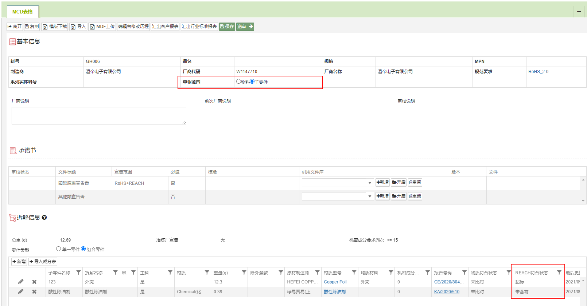Click the help question mark beside 拆解信息

click(x=44, y=218)
